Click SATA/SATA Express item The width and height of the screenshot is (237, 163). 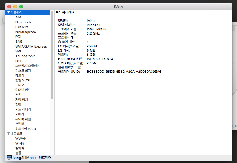pos(31,46)
